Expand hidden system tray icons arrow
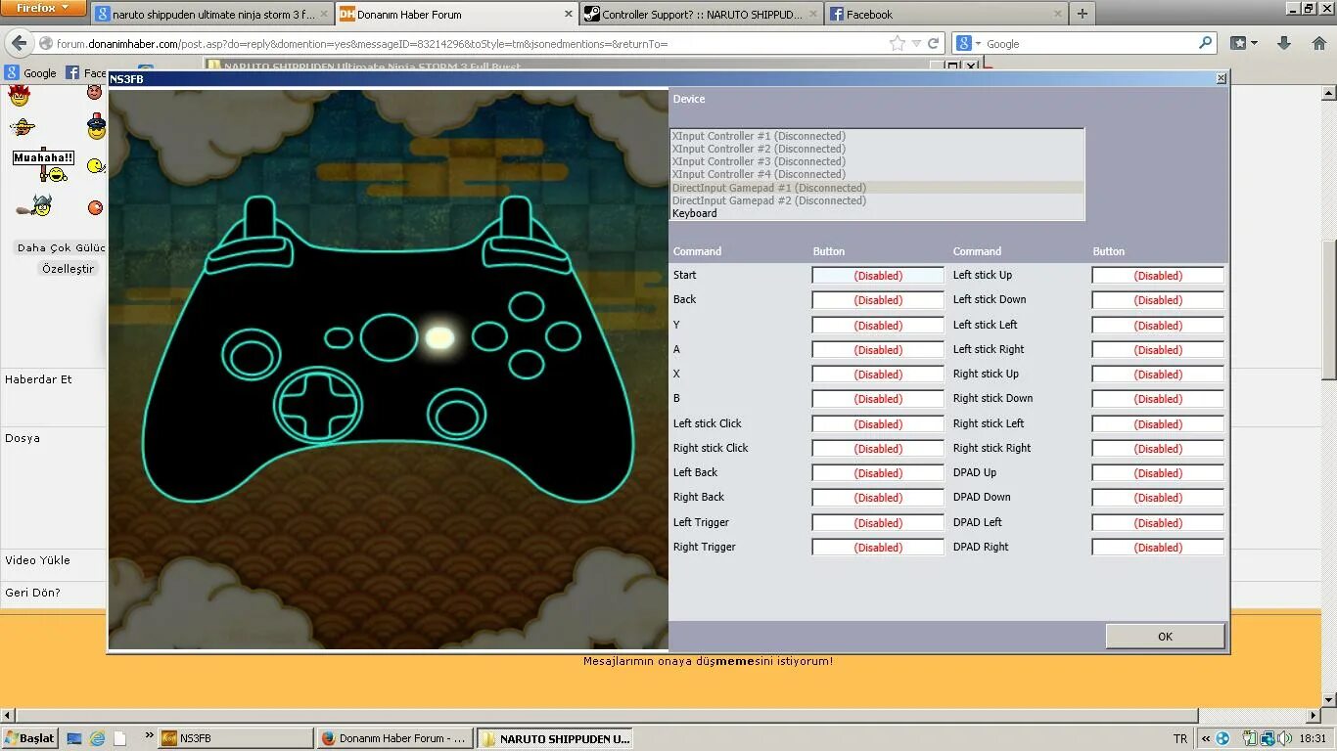The width and height of the screenshot is (1337, 751). [1206, 738]
